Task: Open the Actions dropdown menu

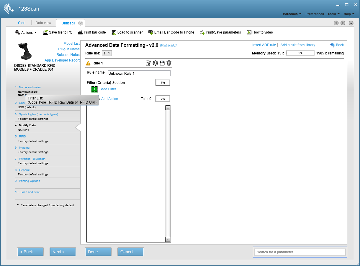Action: pyautogui.click(x=26, y=32)
